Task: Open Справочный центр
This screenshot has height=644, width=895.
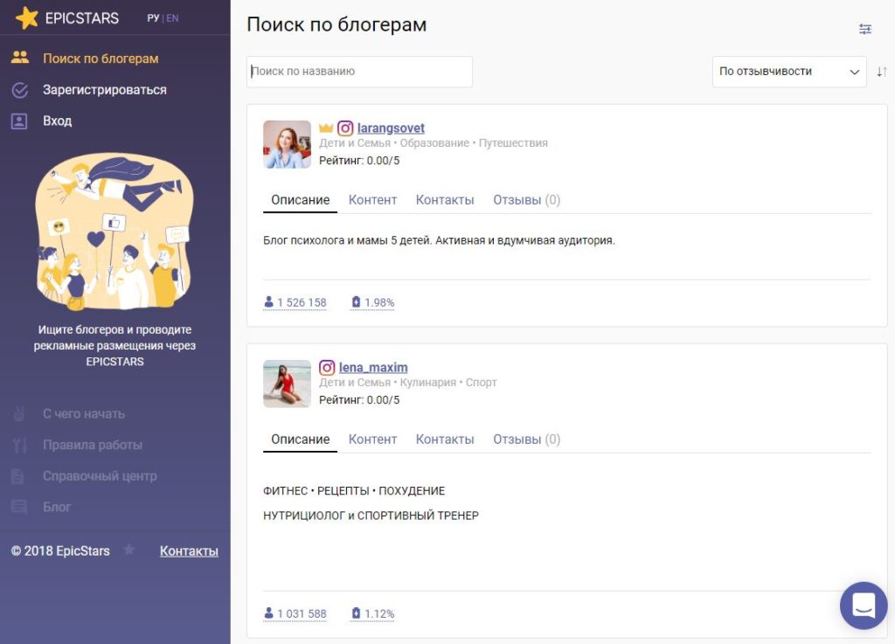Action: point(100,475)
